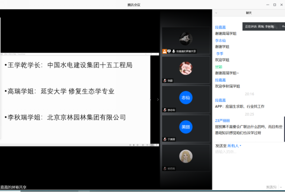Viewport: 285px width, 192px height.
Task: Select the message APP: 应届生求职、行业找工作
Action: 239,107
